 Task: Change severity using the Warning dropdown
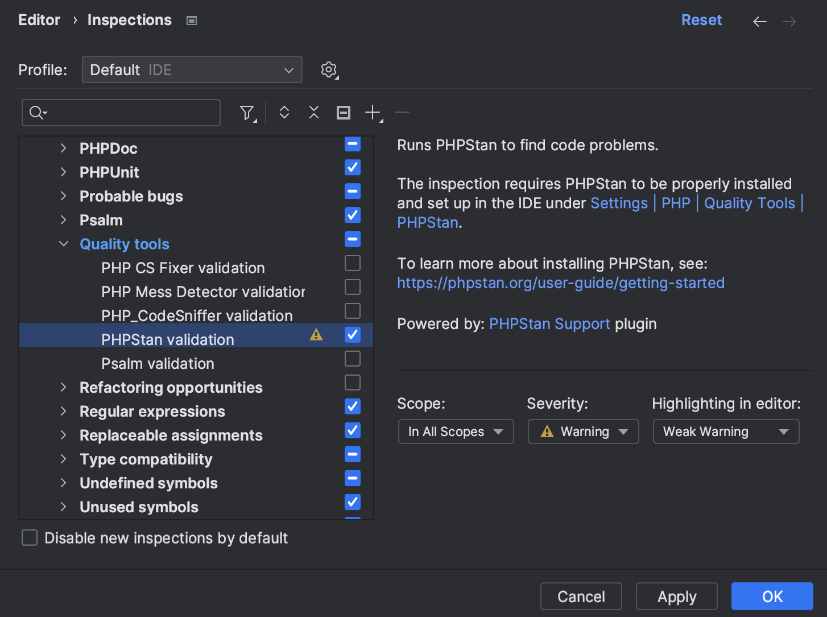coord(583,431)
